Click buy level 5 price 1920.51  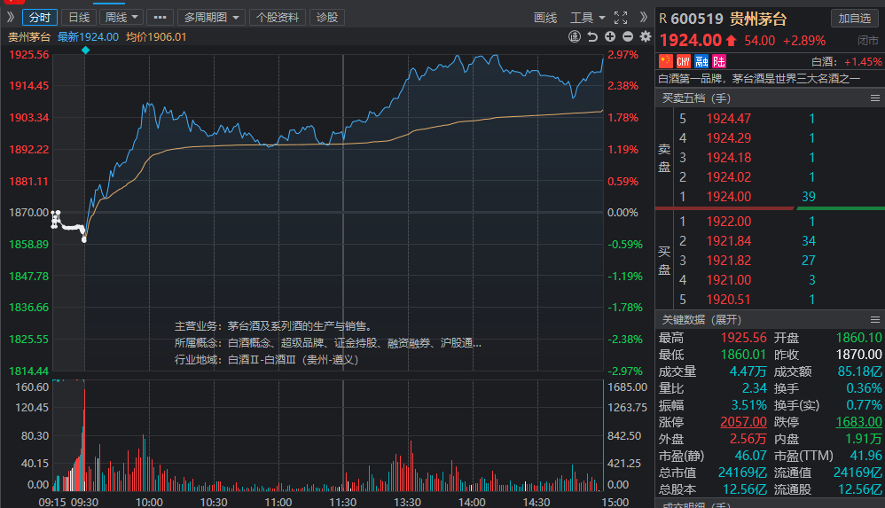tap(729, 299)
